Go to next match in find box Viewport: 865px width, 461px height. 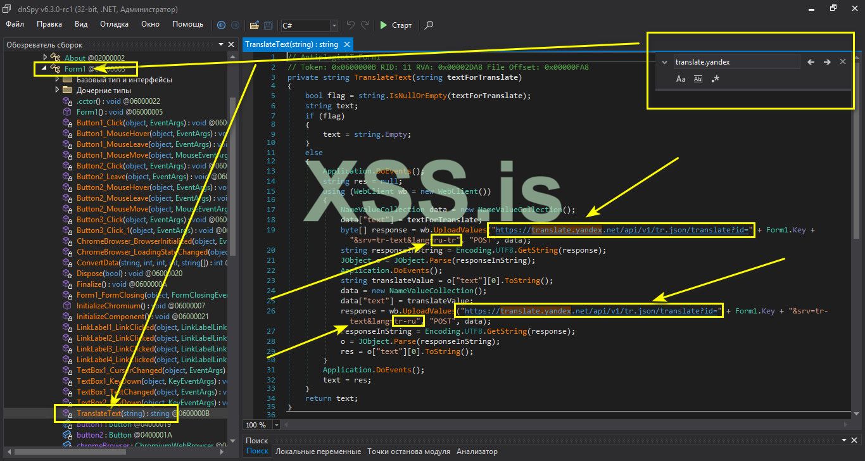pos(827,62)
